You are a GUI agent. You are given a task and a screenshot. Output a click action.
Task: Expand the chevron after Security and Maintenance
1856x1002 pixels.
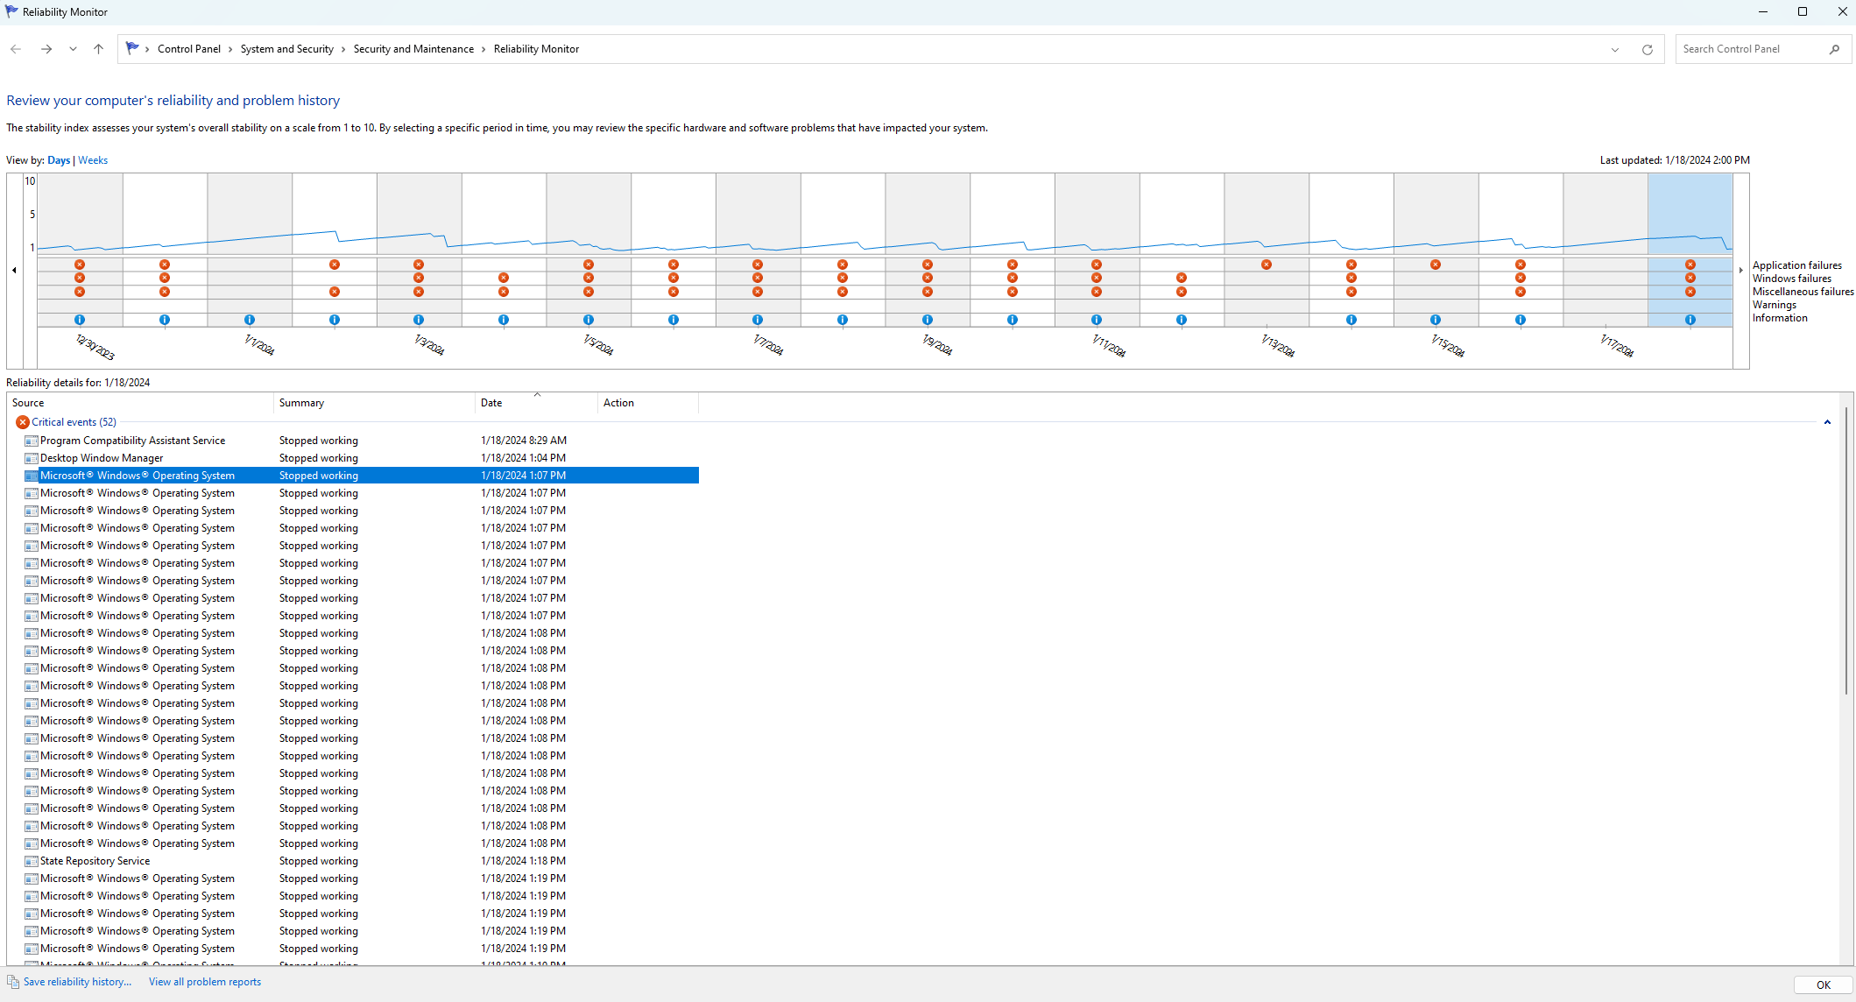coord(483,49)
